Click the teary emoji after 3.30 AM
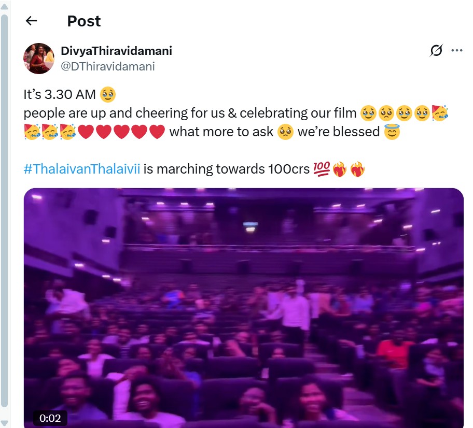The height and width of the screenshot is (428, 473). click(x=108, y=94)
